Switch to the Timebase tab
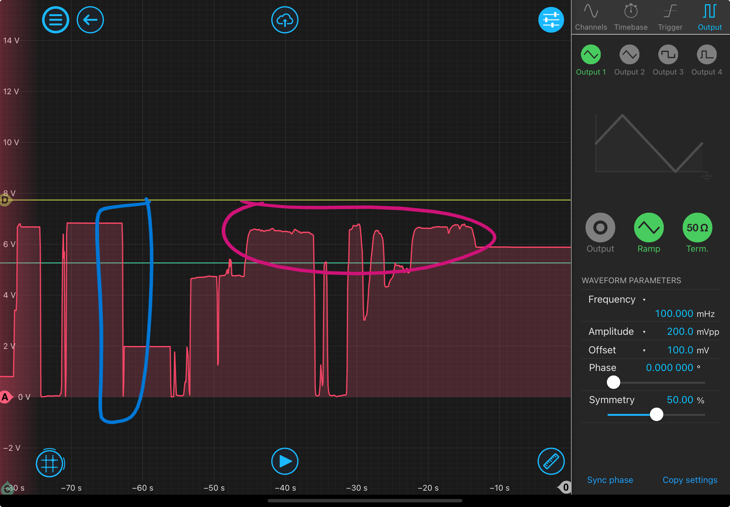Image resolution: width=730 pixels, height=507 pixels. pyautogui.click(x=631, y=18)
